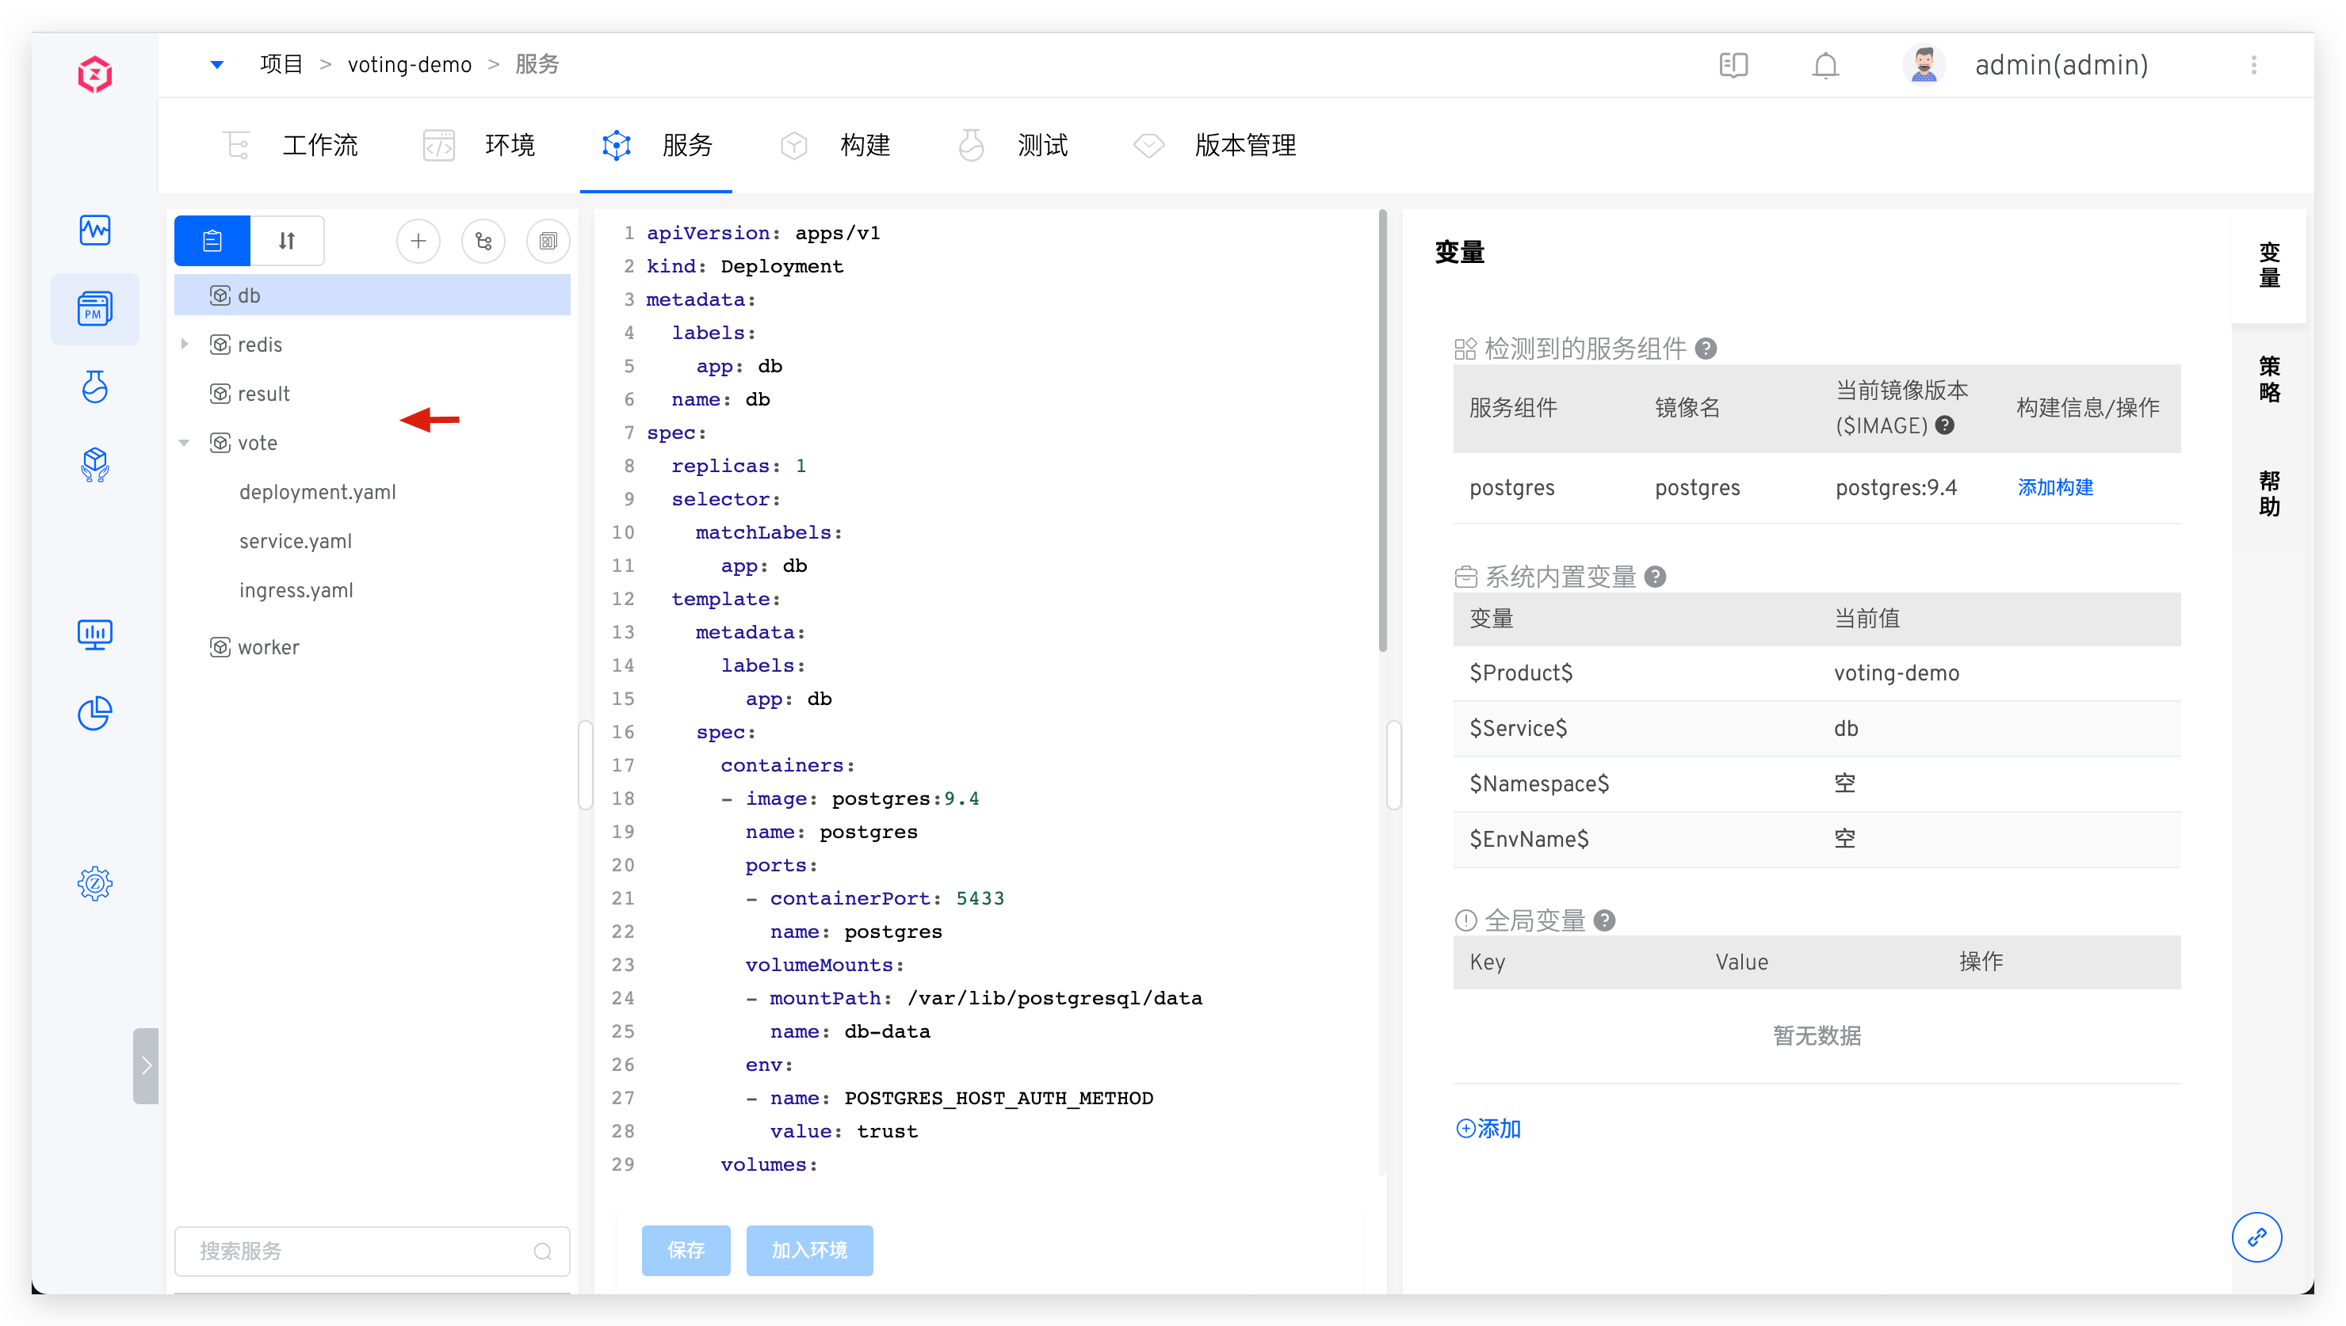Click the help icon next to 全局变量

(1604, 920)
